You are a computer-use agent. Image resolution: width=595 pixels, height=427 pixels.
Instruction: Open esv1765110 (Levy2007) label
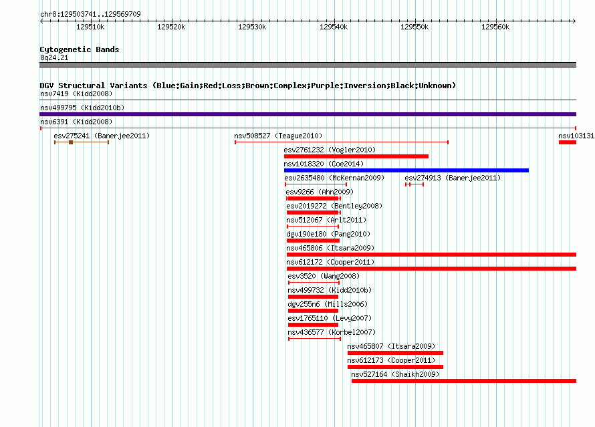pyautogui.click(x=330, y=318)
